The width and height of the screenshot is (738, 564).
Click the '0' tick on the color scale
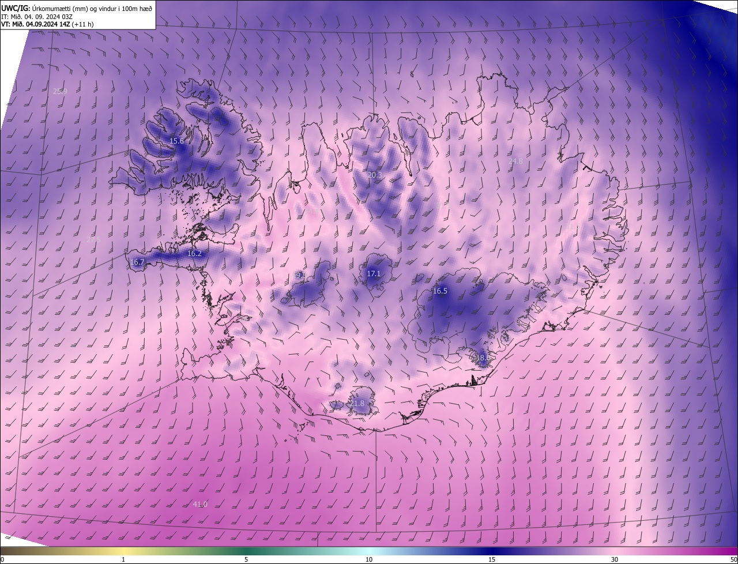tap(2, 559)
